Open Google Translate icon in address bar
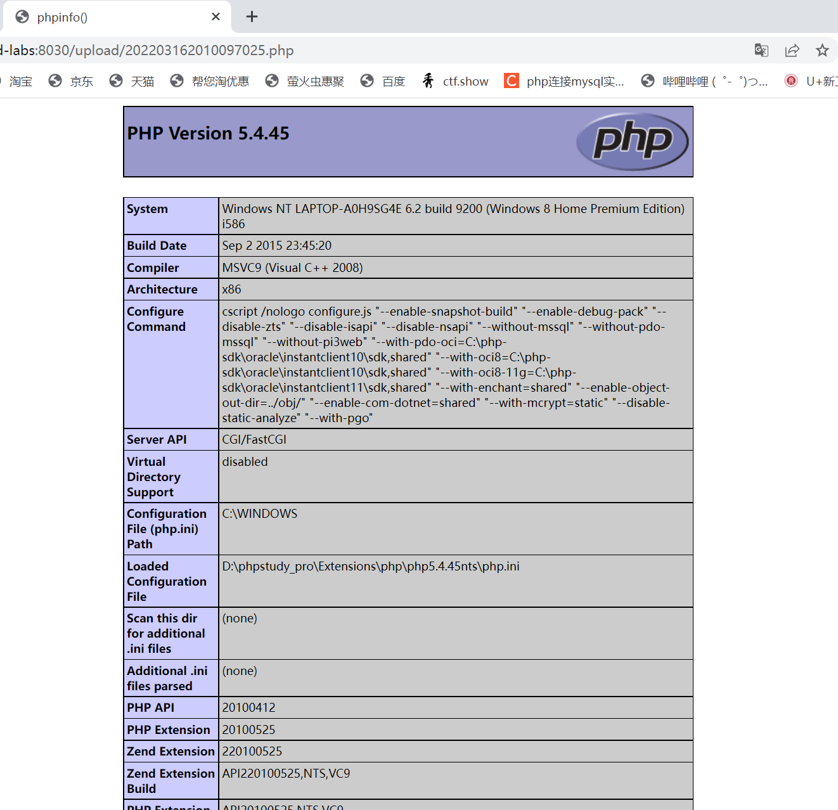The width and height of the screenshot is (838, 810). click(x=761, y=50)
